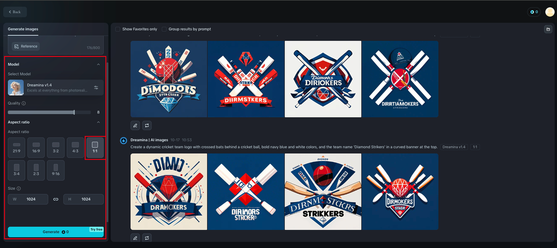
Task: Open the credits balance pill showing 0
Action: 534,12
